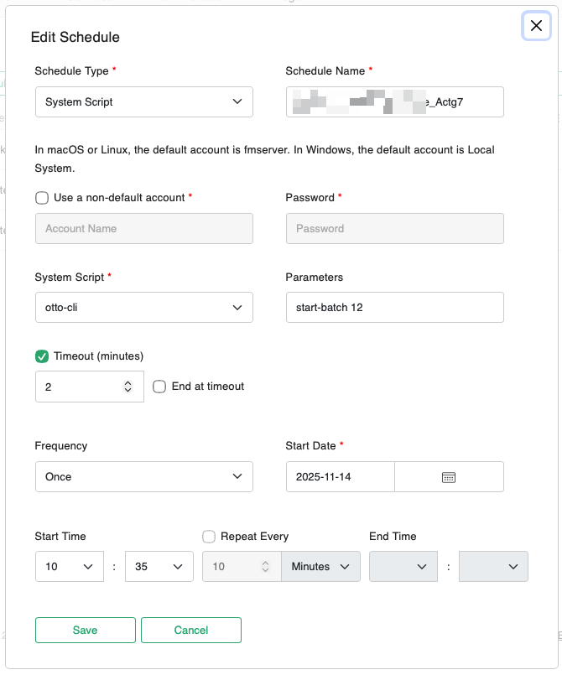
Task: Open the Start Time minutes dropdown
Action: coord(159,566)
